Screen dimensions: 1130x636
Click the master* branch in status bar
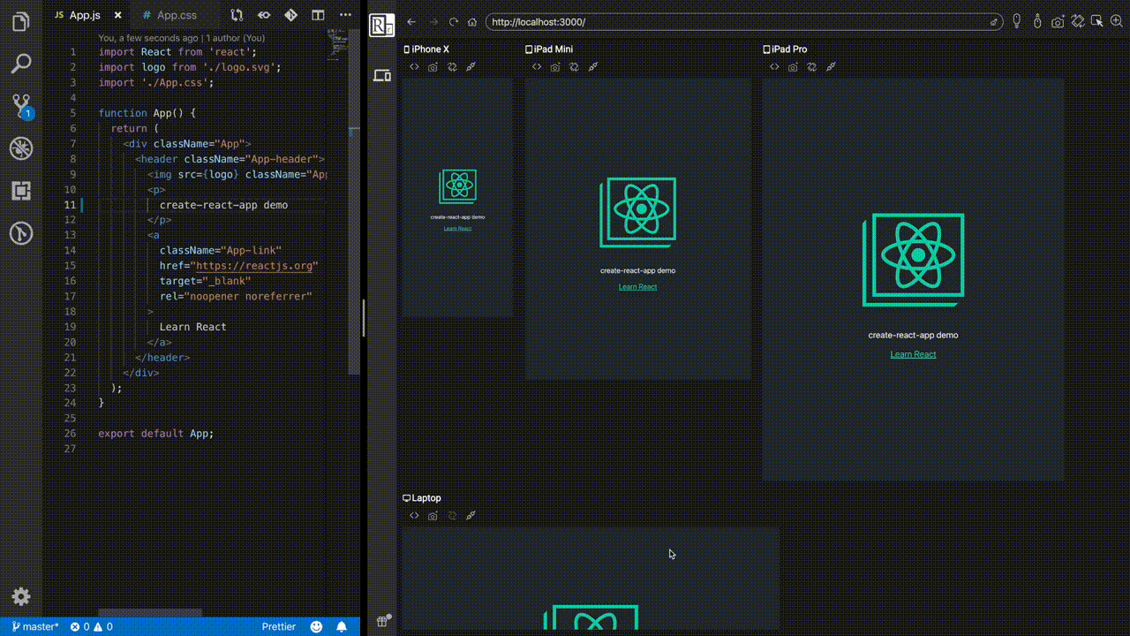coord(35,626)
